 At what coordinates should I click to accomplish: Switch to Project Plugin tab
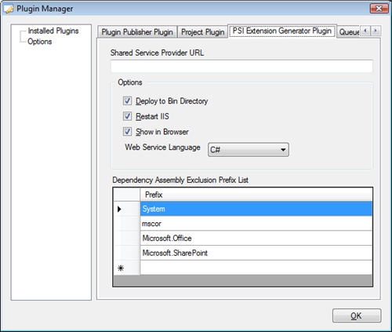coord(203,32)
